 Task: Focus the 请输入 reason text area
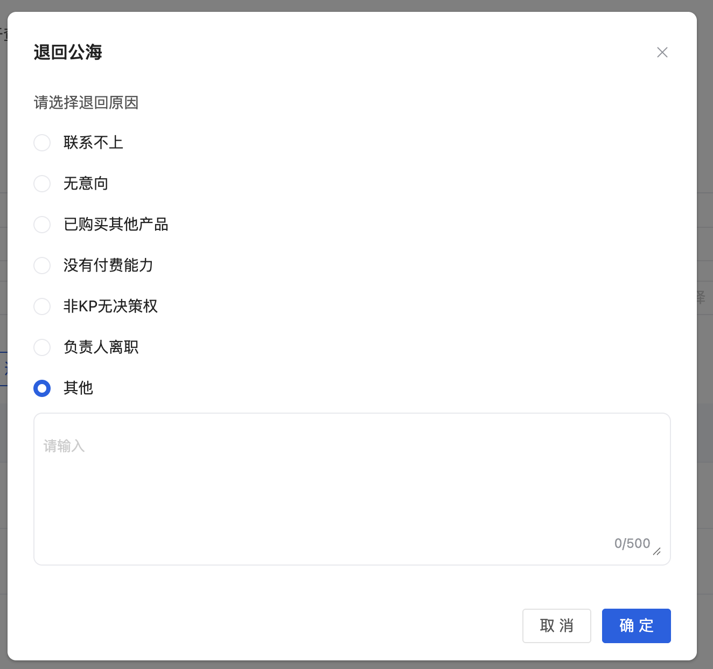point(352,489)
